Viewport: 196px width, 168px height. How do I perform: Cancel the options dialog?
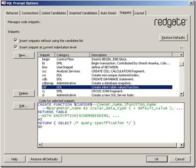tap(180, 159)
